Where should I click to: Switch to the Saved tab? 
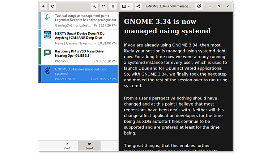click(x=89, y=146)
